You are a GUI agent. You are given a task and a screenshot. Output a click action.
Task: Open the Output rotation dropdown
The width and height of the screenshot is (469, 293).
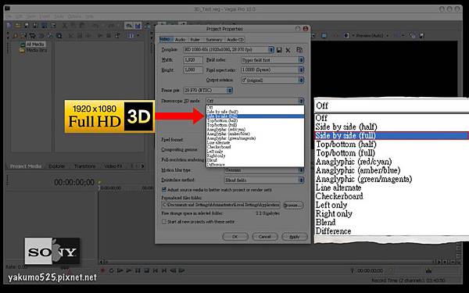click(x=273, y=80)
